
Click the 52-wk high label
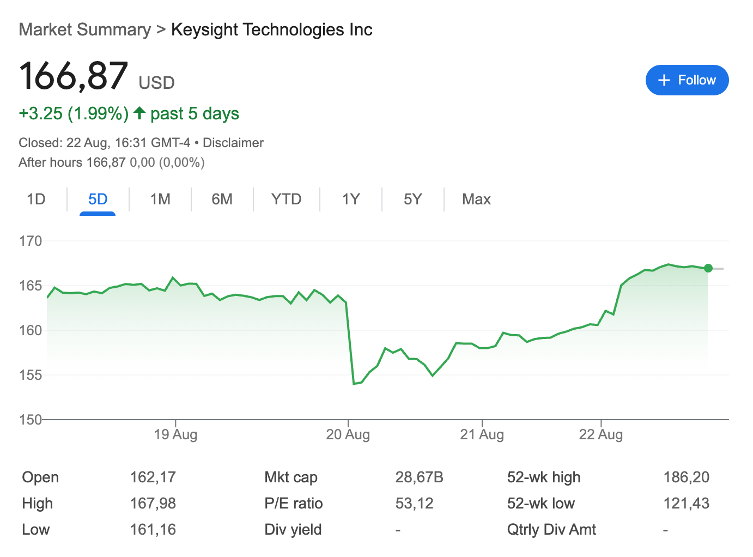(x=544, y=477)
